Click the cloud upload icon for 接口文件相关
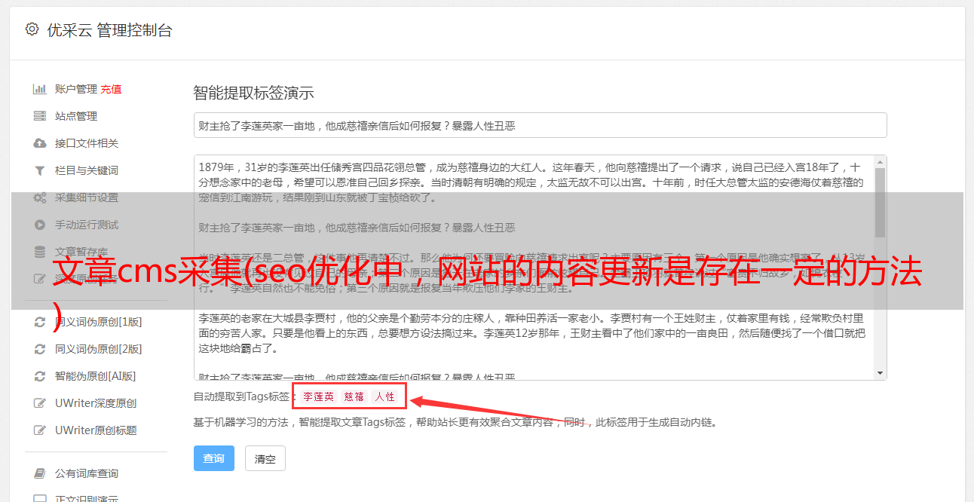 (40, 143)
